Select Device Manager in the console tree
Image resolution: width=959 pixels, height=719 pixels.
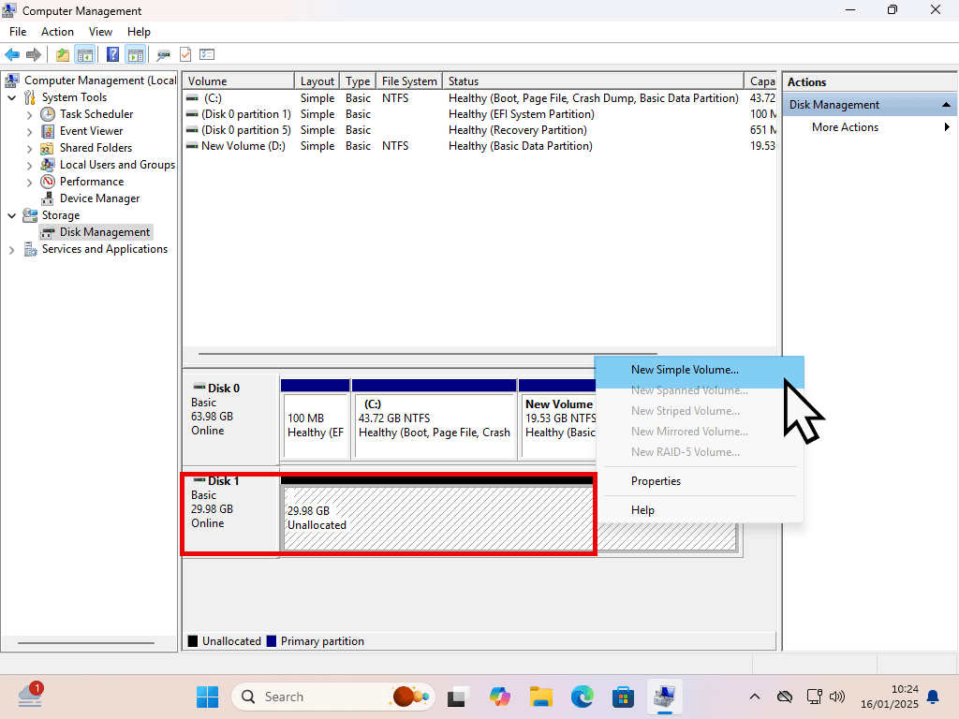[x=99, y=198]
